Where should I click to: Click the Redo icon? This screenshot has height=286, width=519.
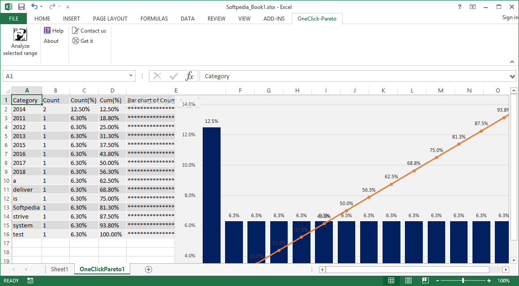click(52, 7)
